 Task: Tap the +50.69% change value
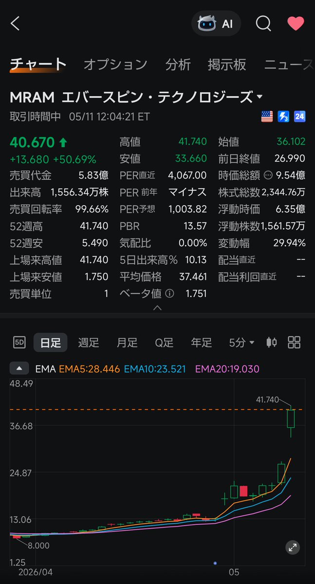(x=74, y=159)
